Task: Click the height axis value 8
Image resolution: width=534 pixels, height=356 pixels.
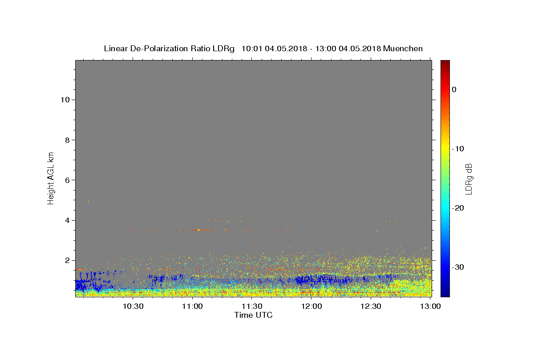Action: pyautogui.click(x=67, y=140)
